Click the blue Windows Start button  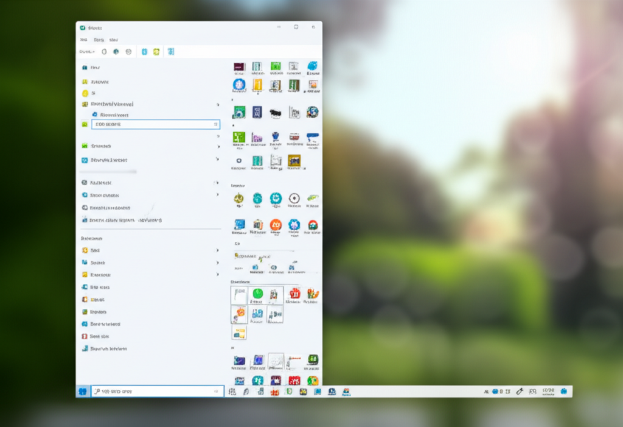click(82, 392)
